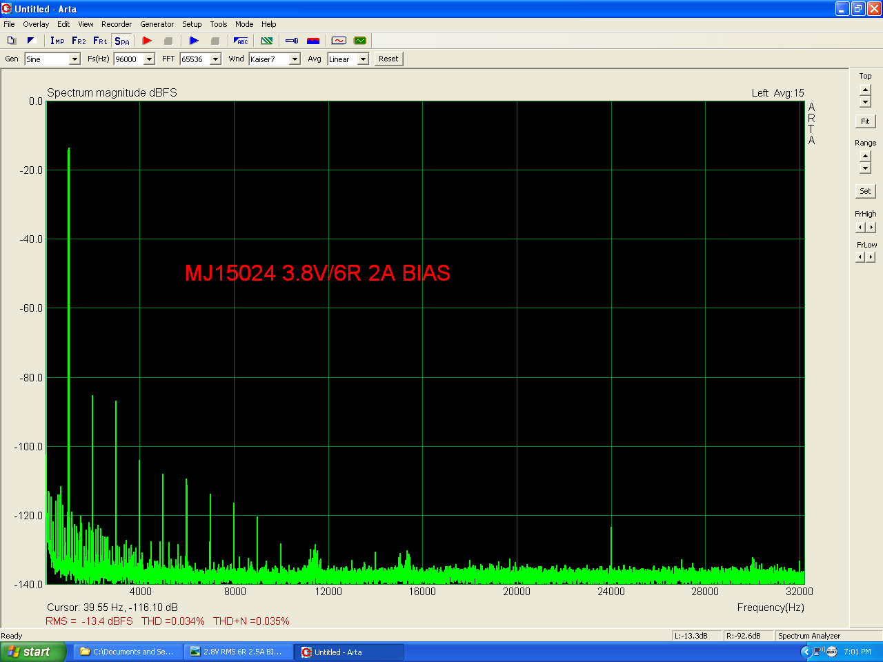883x662 pixels.
Task: Open the Help menu
Action: click(269, 24)
